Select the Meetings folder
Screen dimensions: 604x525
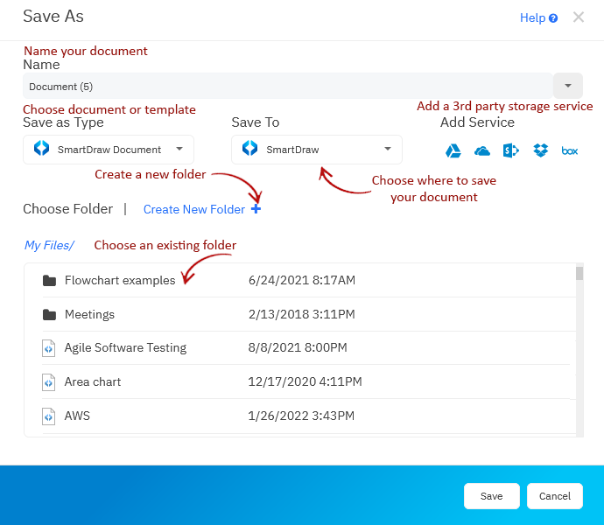[89, 314]
